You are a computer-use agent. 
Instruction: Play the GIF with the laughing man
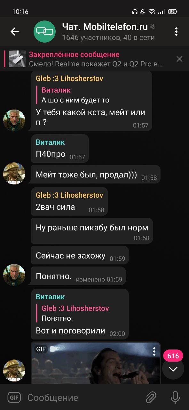coord(96,363)
